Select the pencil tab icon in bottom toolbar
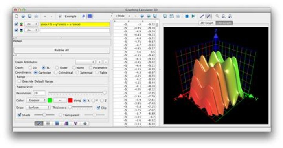Screen dimensions: 283x148 click(x=39, y=123)
